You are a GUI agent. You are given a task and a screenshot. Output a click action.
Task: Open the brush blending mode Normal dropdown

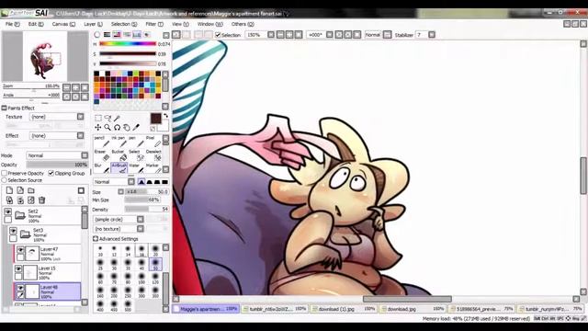click(x=130, y=182)
